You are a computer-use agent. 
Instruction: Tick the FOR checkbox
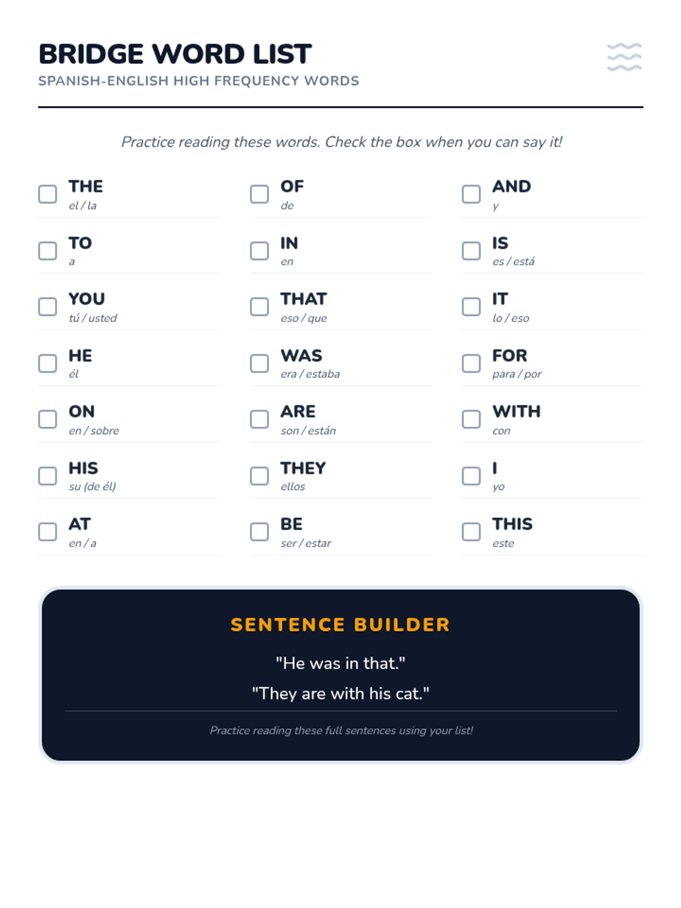[x=471, y=363]
